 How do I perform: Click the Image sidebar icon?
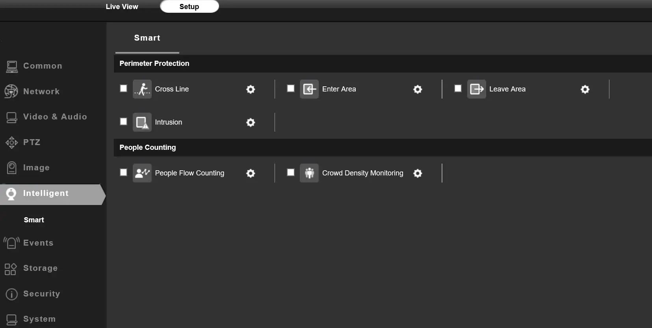pyautogui.click(x=12, y=168)
